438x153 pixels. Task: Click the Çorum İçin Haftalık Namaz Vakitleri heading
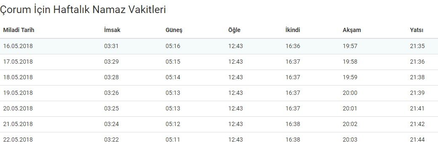point(83,10)
